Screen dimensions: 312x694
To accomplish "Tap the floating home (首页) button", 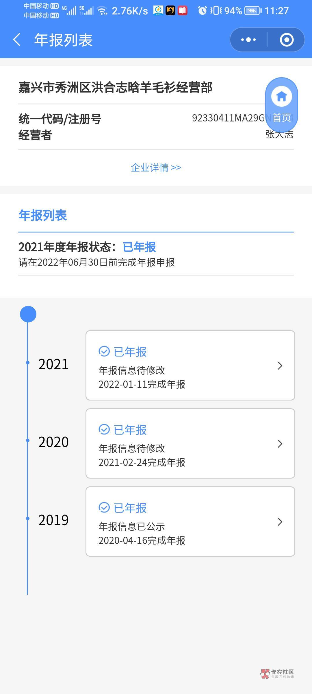I will click(282, 104).
